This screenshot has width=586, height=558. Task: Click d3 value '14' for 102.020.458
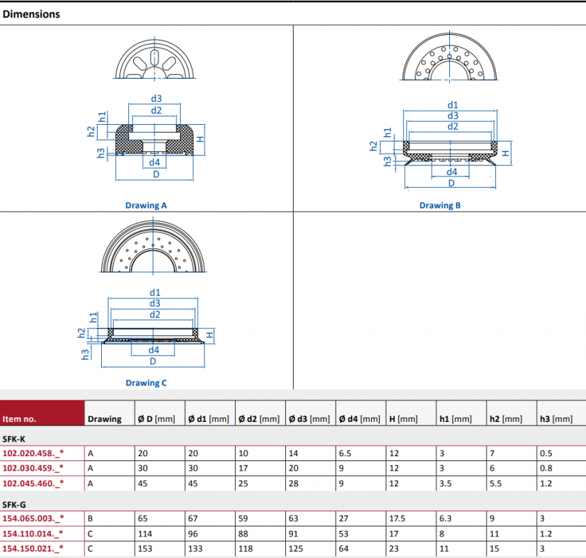pos(294,453)
